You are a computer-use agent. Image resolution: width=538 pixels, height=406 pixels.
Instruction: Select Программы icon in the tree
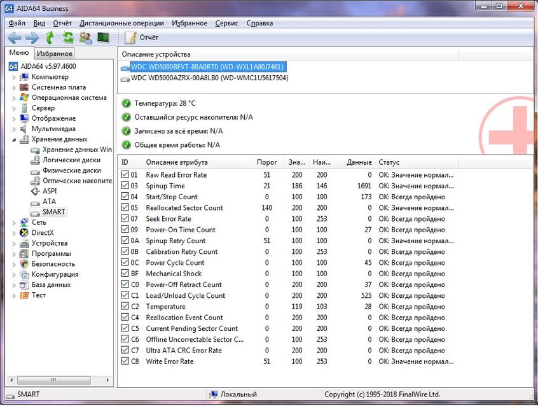[24, 253]
